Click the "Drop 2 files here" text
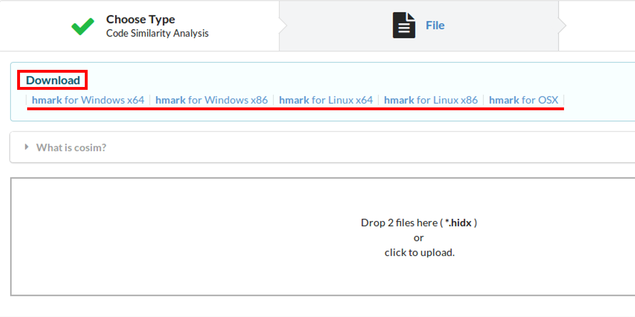The image size is (635, 317). coord(399,223)
